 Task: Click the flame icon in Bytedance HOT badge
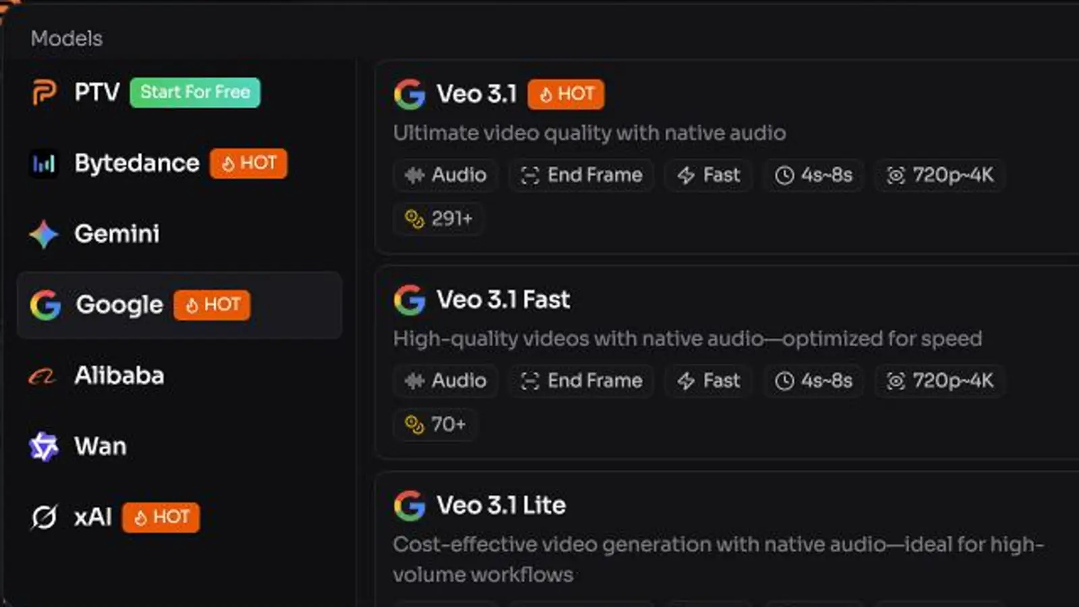(228, 164)
